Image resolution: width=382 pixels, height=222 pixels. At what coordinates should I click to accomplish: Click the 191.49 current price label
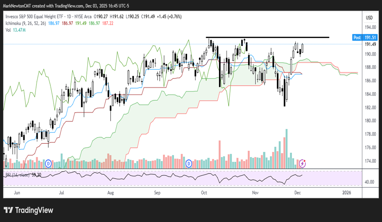click(370, 44)
